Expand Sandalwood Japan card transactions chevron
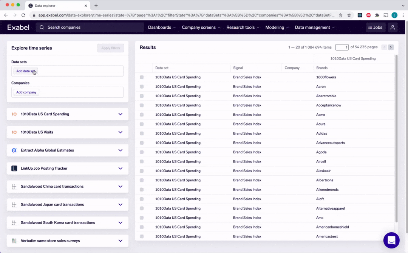The width and height of the screenshot is (408, 253). tap(121, 204)
